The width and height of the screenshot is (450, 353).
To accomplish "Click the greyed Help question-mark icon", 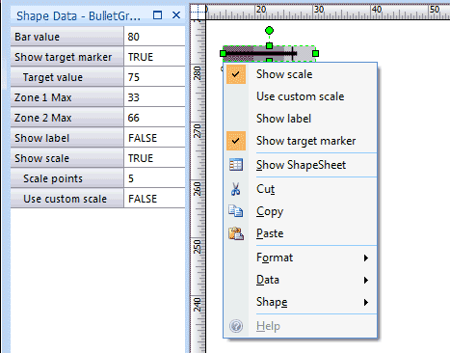I will point(236,326).
